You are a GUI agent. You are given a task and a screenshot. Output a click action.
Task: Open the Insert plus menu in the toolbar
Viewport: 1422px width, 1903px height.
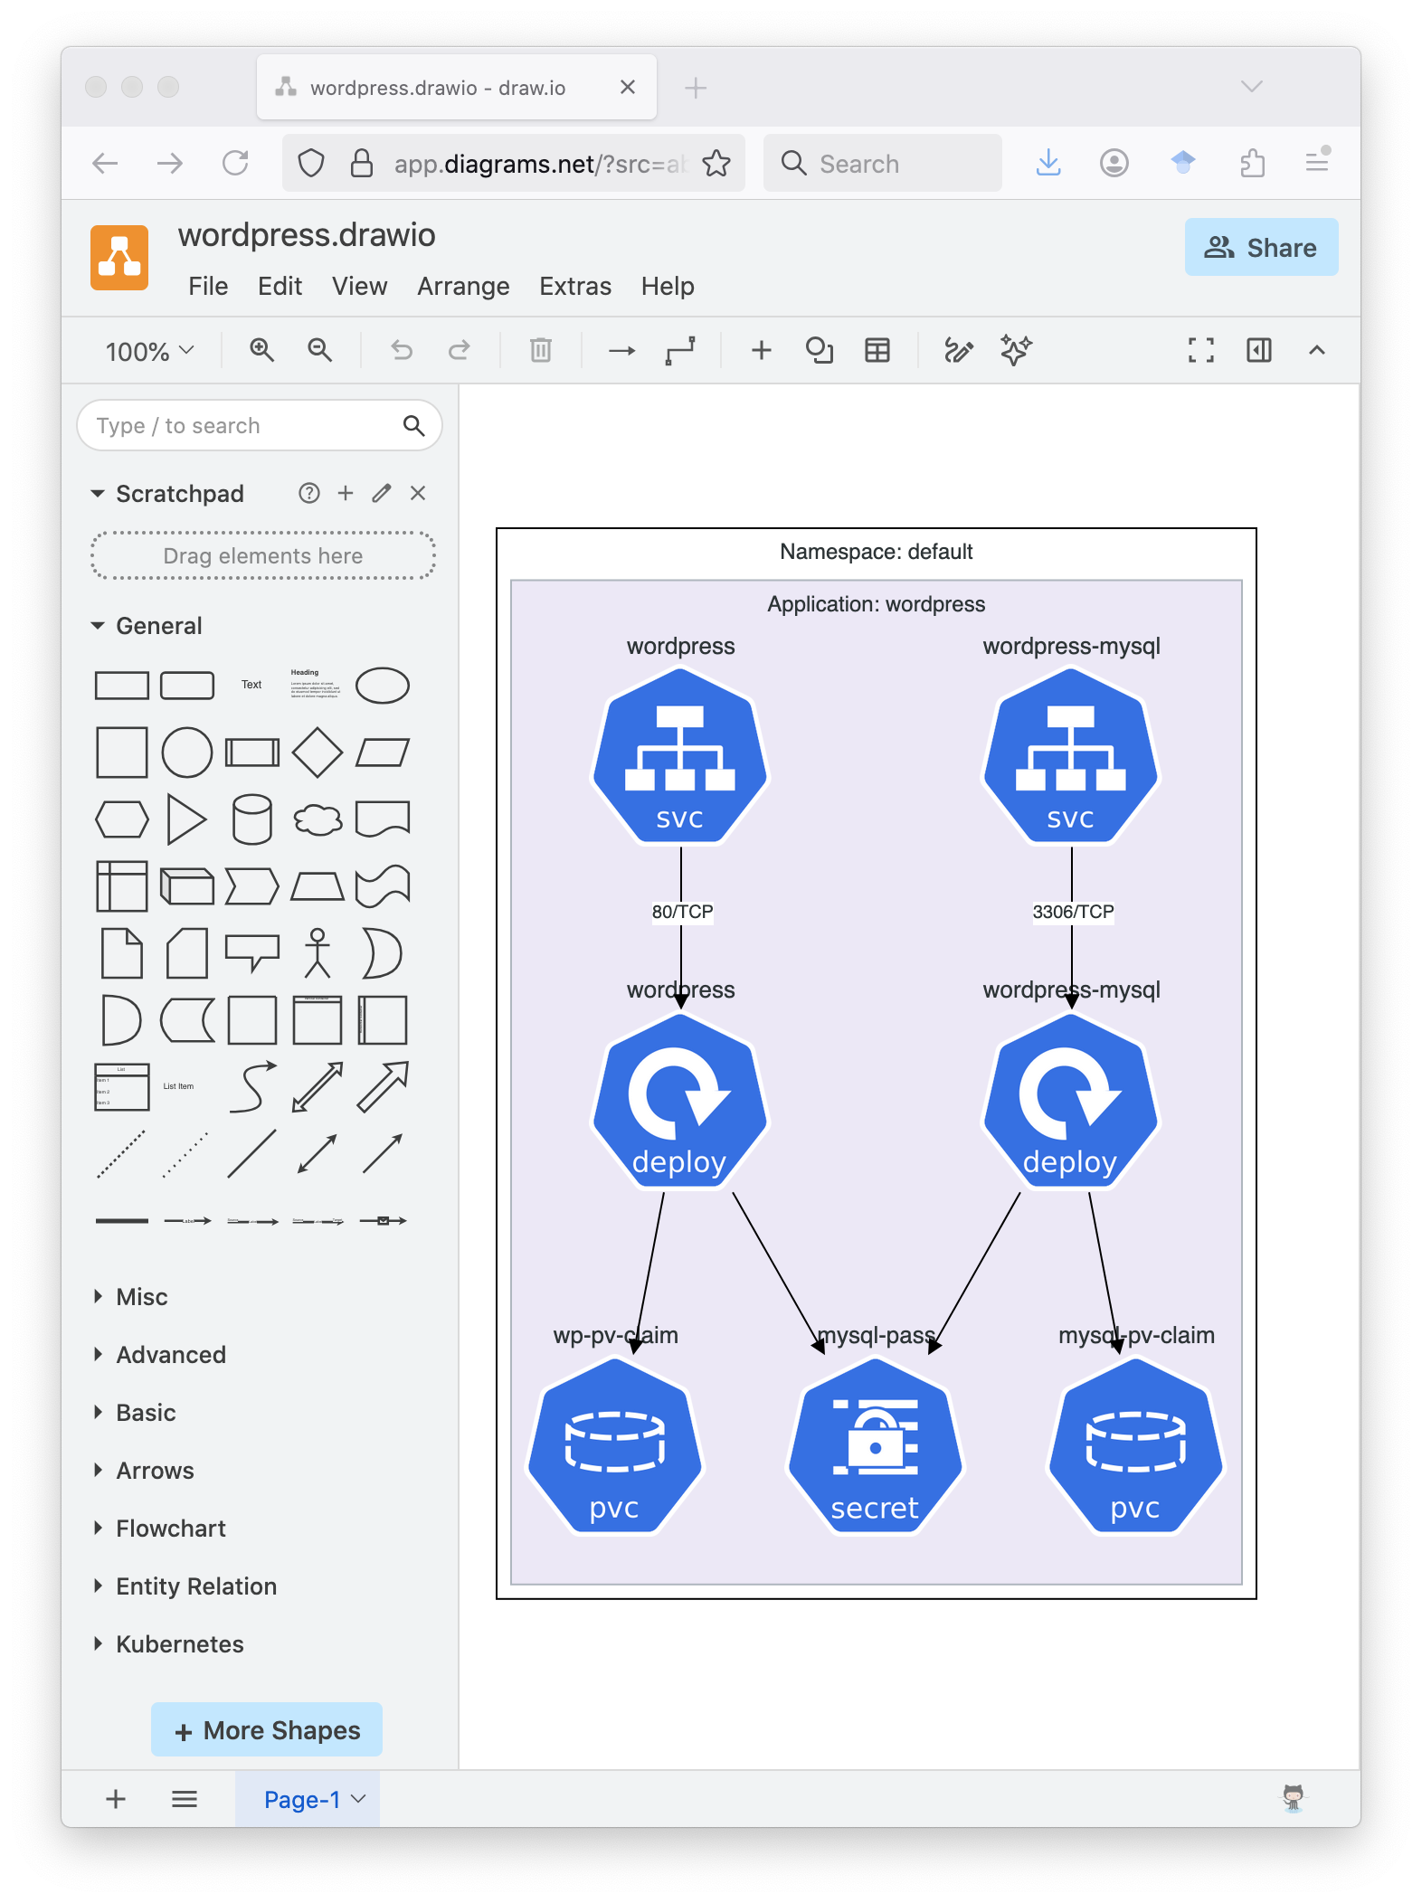pos(762,350)
